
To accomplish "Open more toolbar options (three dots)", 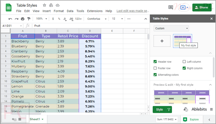I will click(129, 19).
